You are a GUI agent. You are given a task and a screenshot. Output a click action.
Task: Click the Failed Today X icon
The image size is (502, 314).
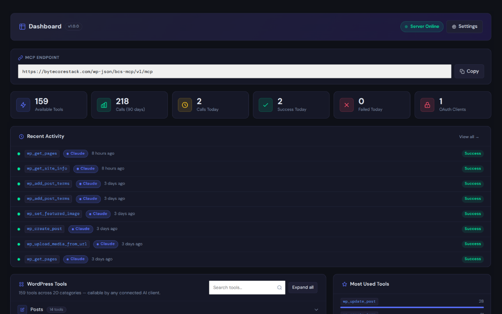click(x=346, y=105)
